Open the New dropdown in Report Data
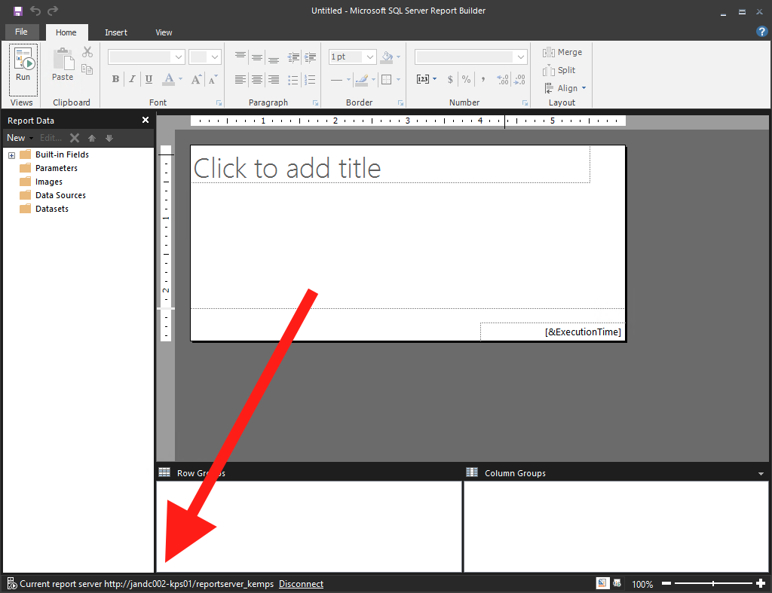772x593 pixels. pos(18,138)
